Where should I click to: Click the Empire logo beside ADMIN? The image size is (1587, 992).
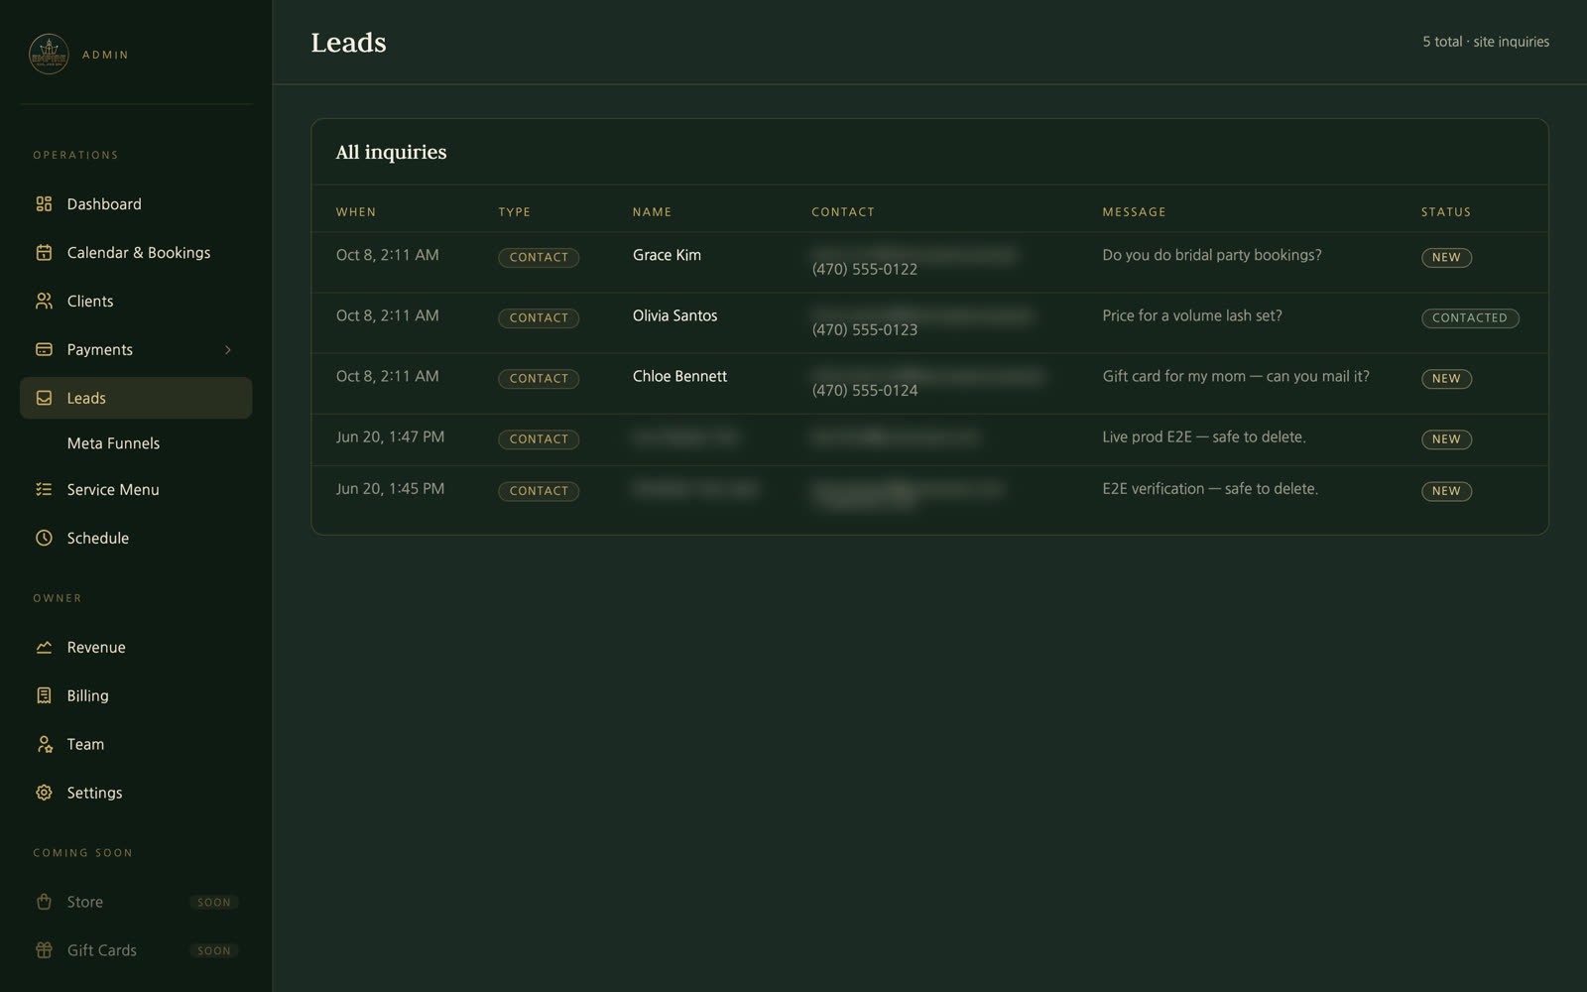[49, 55]
